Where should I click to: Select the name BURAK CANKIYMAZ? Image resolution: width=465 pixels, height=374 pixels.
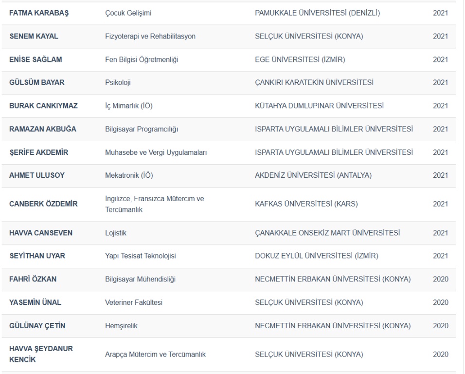[x=43, y=106]
